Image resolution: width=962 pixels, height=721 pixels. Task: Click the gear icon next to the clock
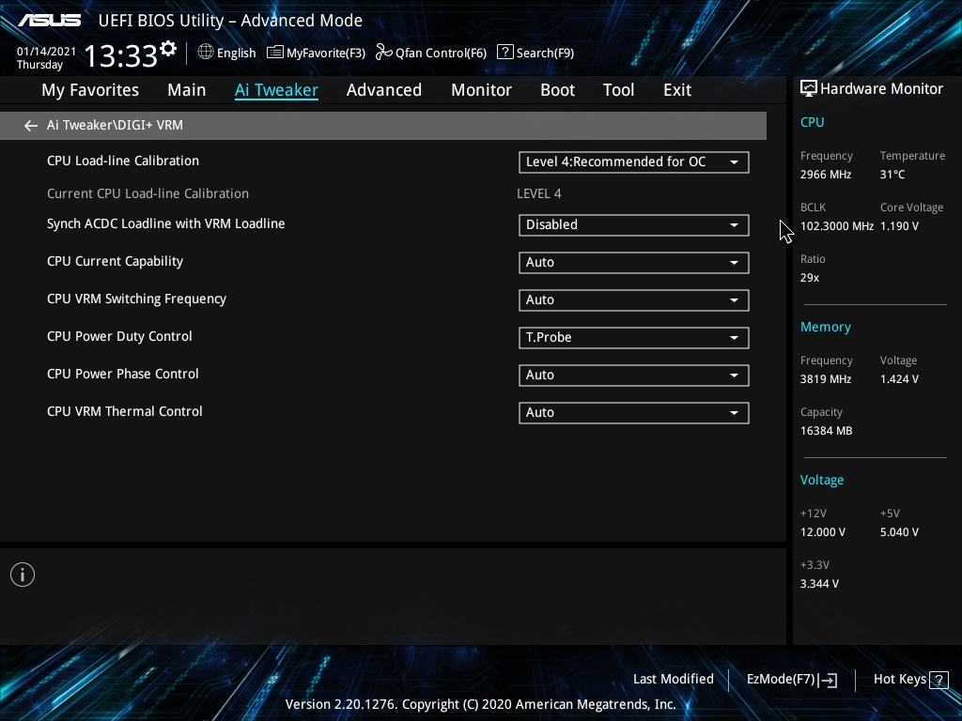pyautogui.click(x=168, y=48)
